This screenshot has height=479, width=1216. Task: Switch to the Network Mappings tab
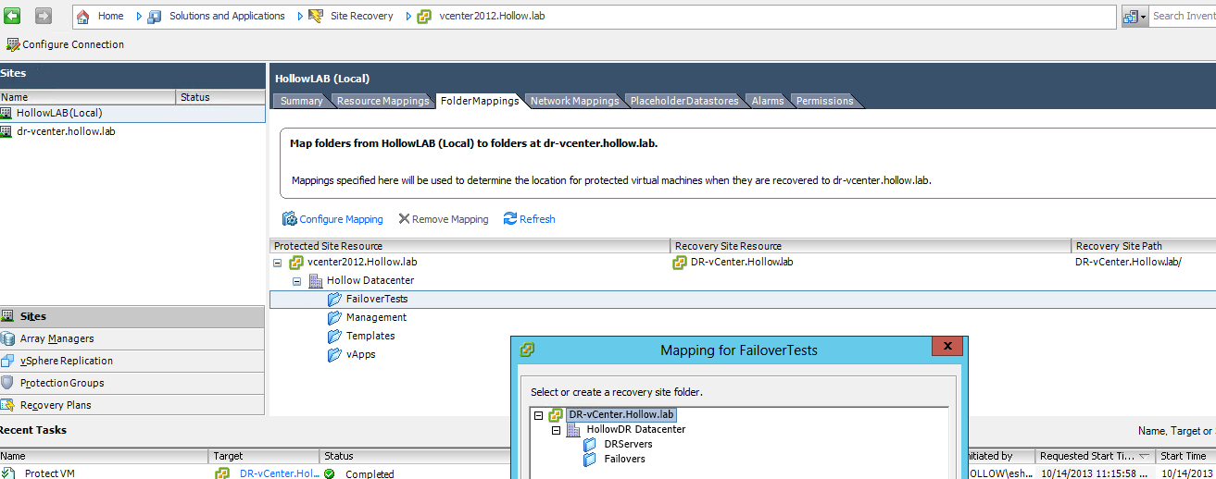pyautogui.click(x=574, y=101)
